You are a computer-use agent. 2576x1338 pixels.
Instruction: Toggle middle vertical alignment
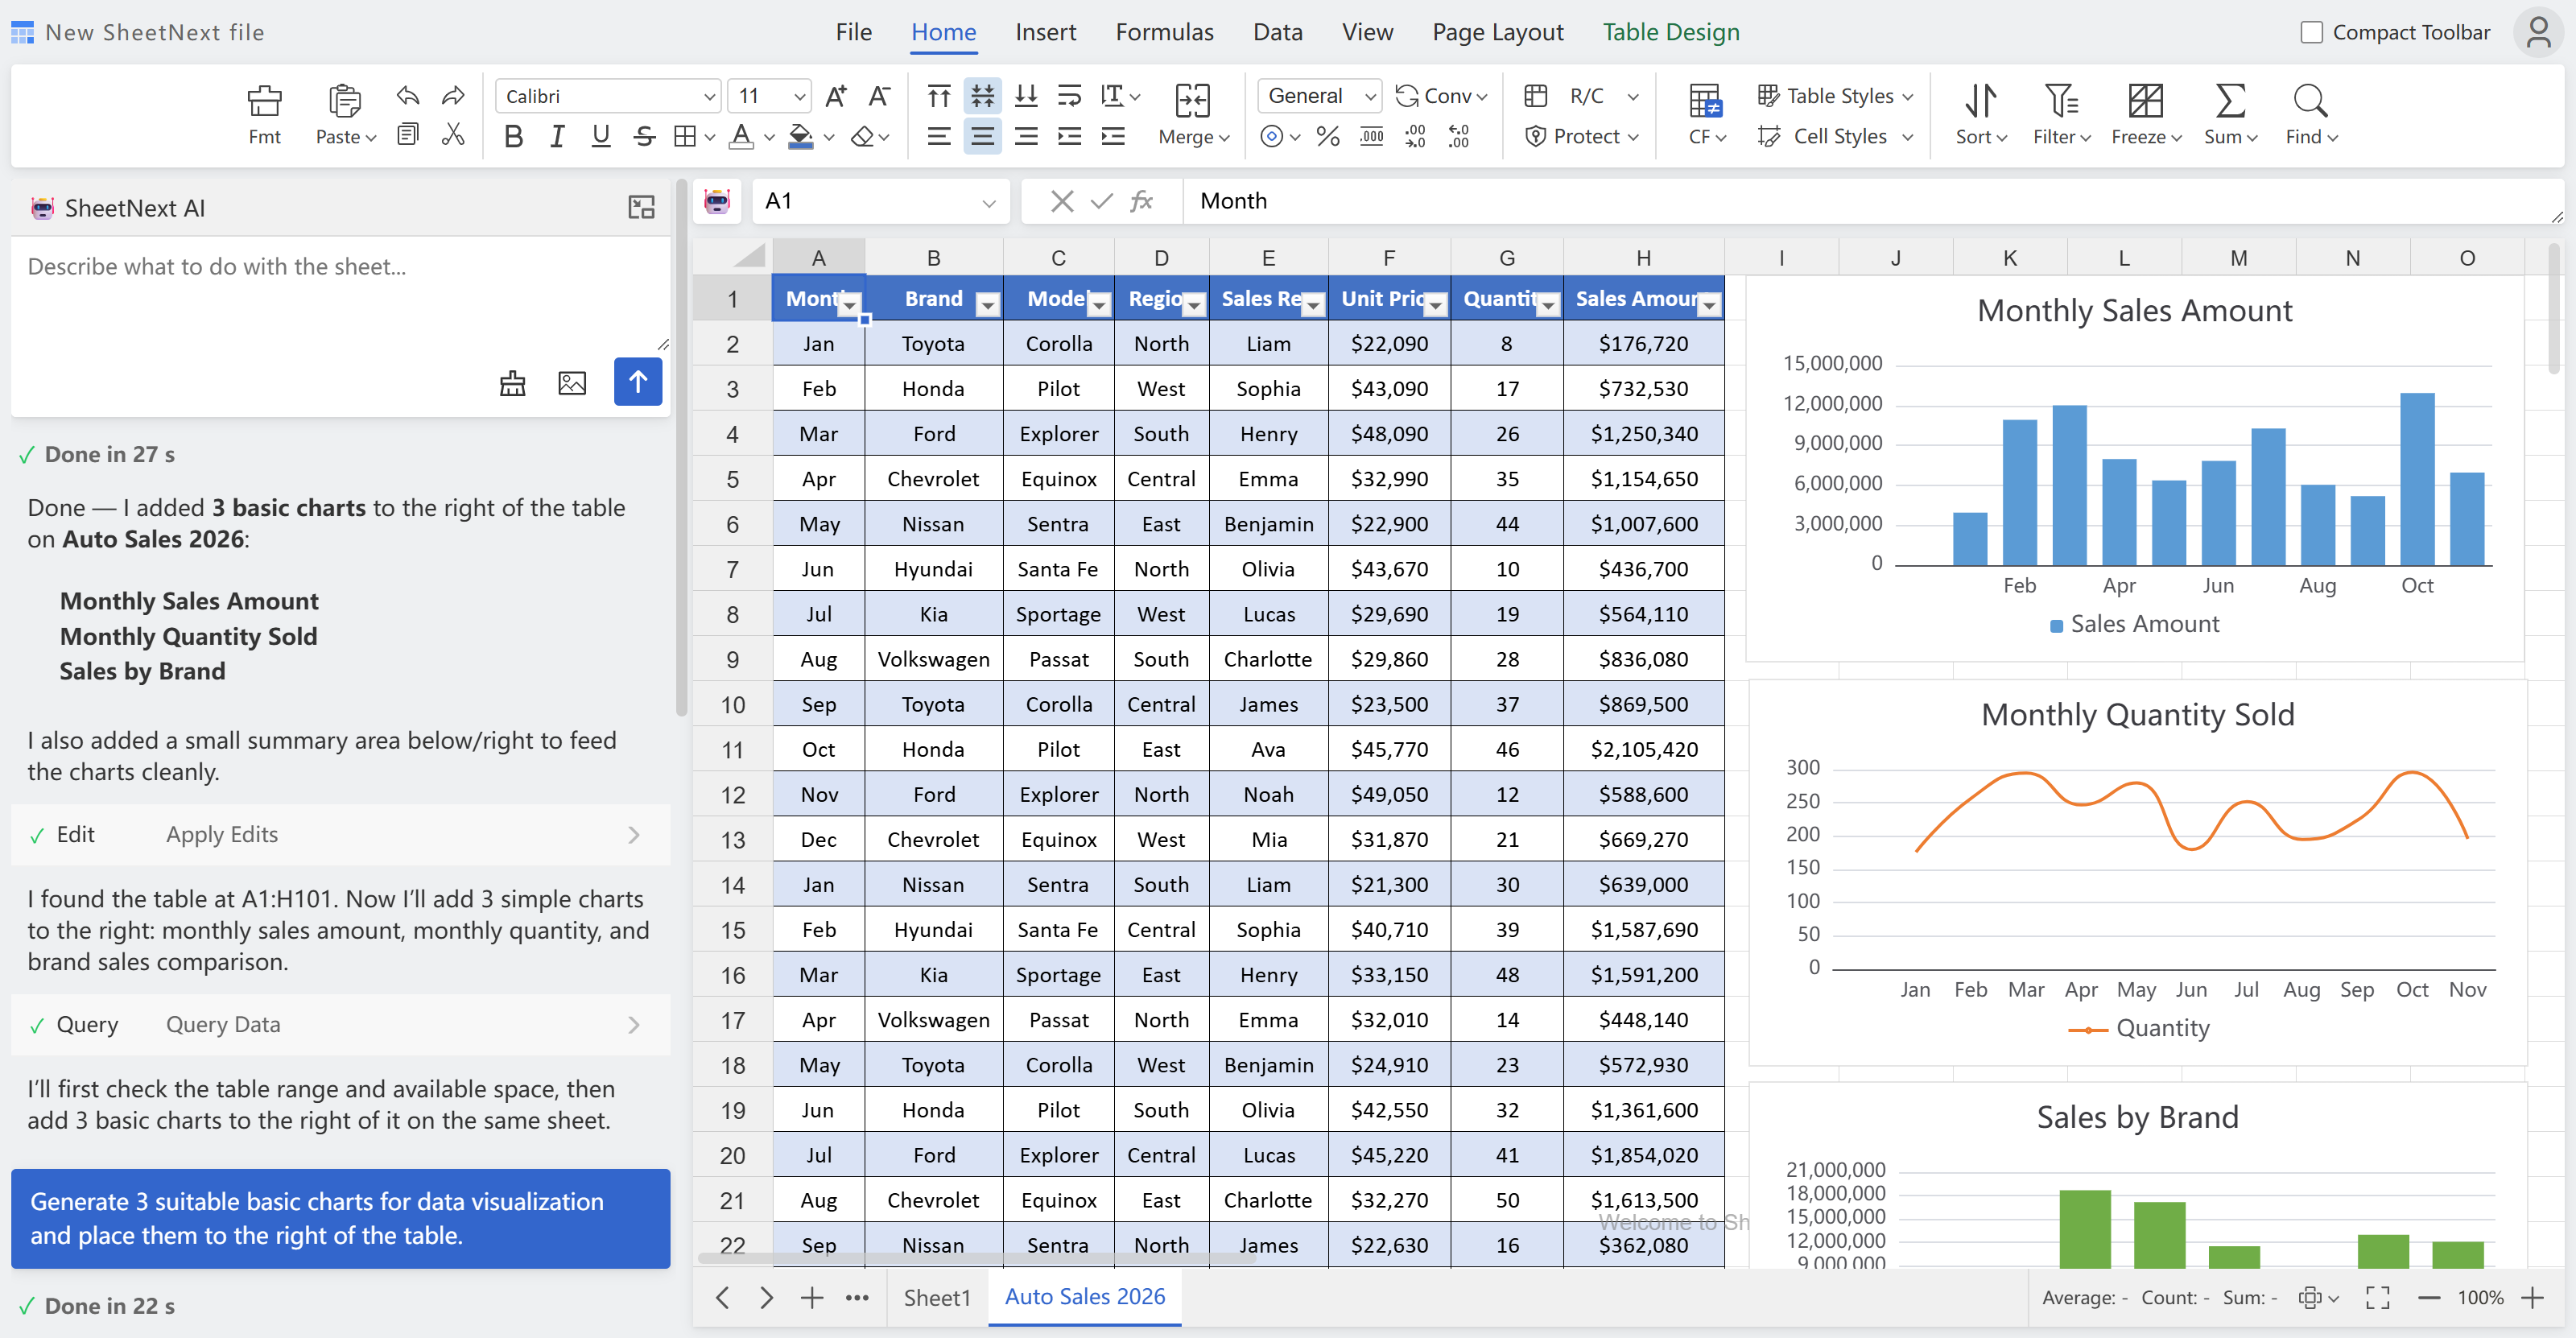click(x=982, y=96)
